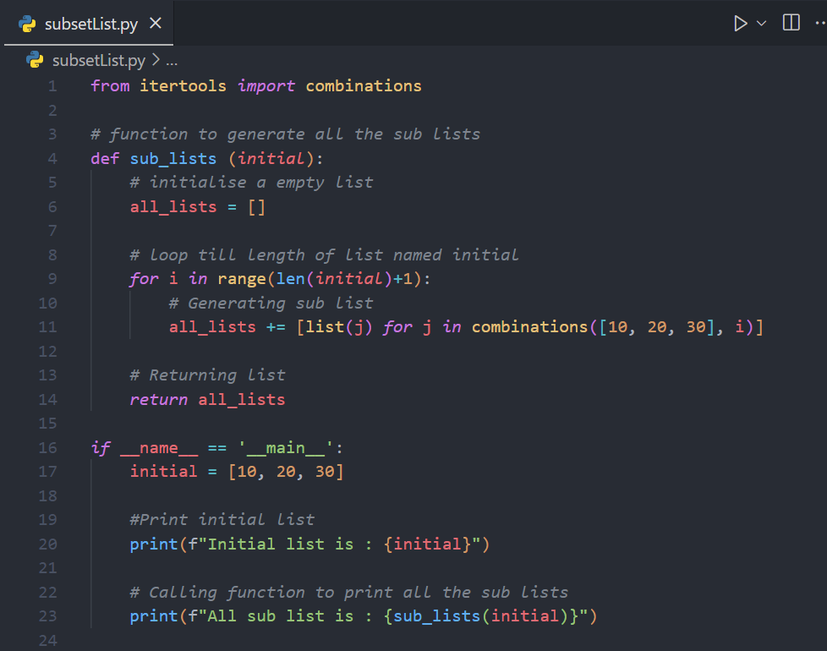
Task: Click the return all_lists statement
Action: coord(206,398)
